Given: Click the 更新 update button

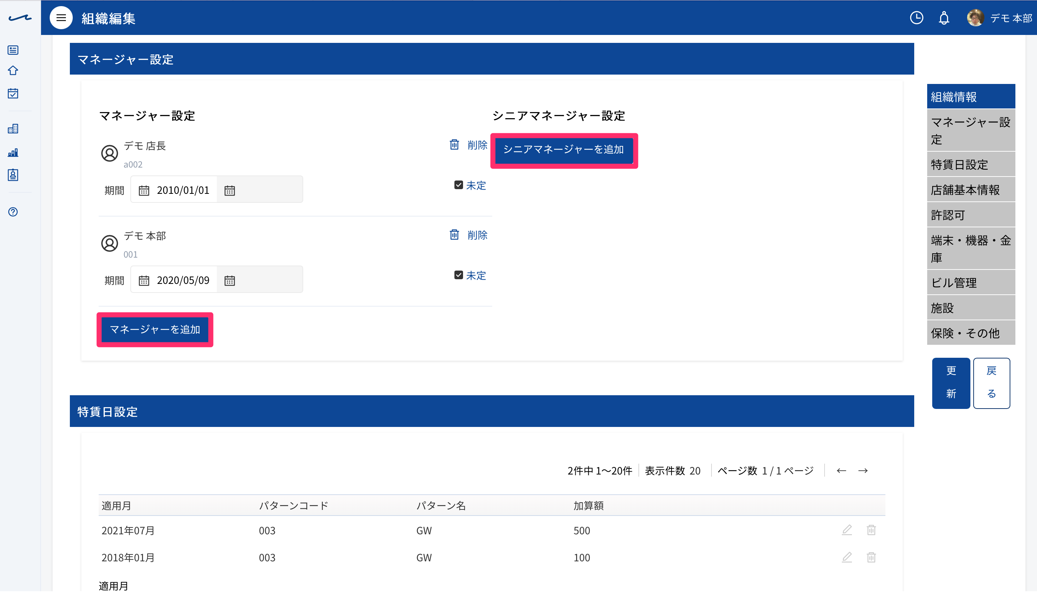Looking at the screenshot, I should click(951, 383).
